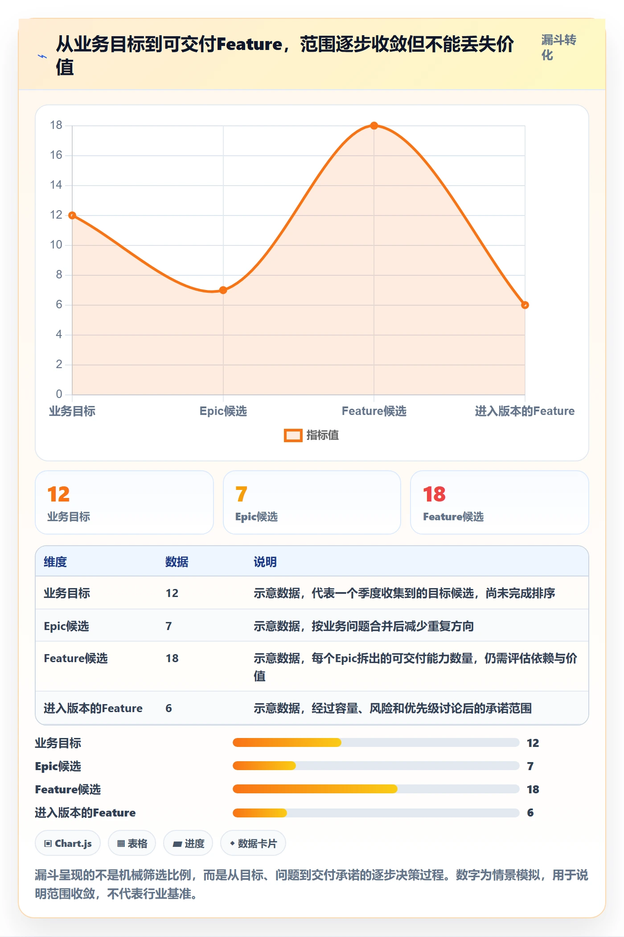Click the 维度 table column header

tap(55, 562)
